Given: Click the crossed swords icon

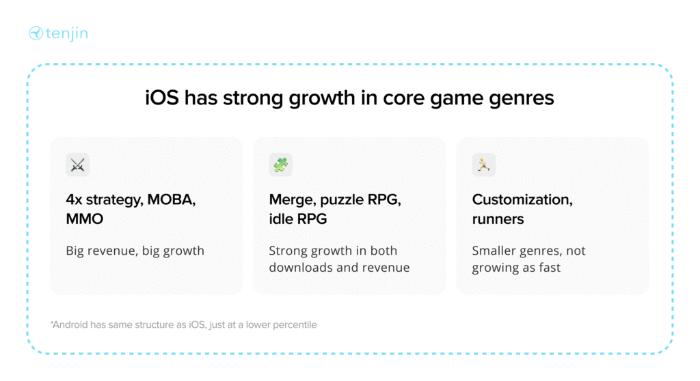Looking at the screenshot, I should pos(78,165).
